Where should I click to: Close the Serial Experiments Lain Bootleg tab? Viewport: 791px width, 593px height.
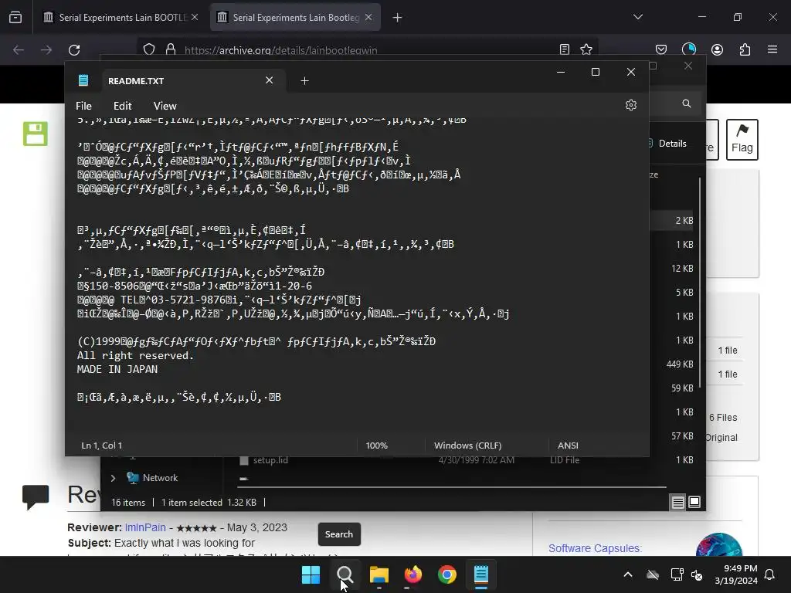click(x=368, y=17)
